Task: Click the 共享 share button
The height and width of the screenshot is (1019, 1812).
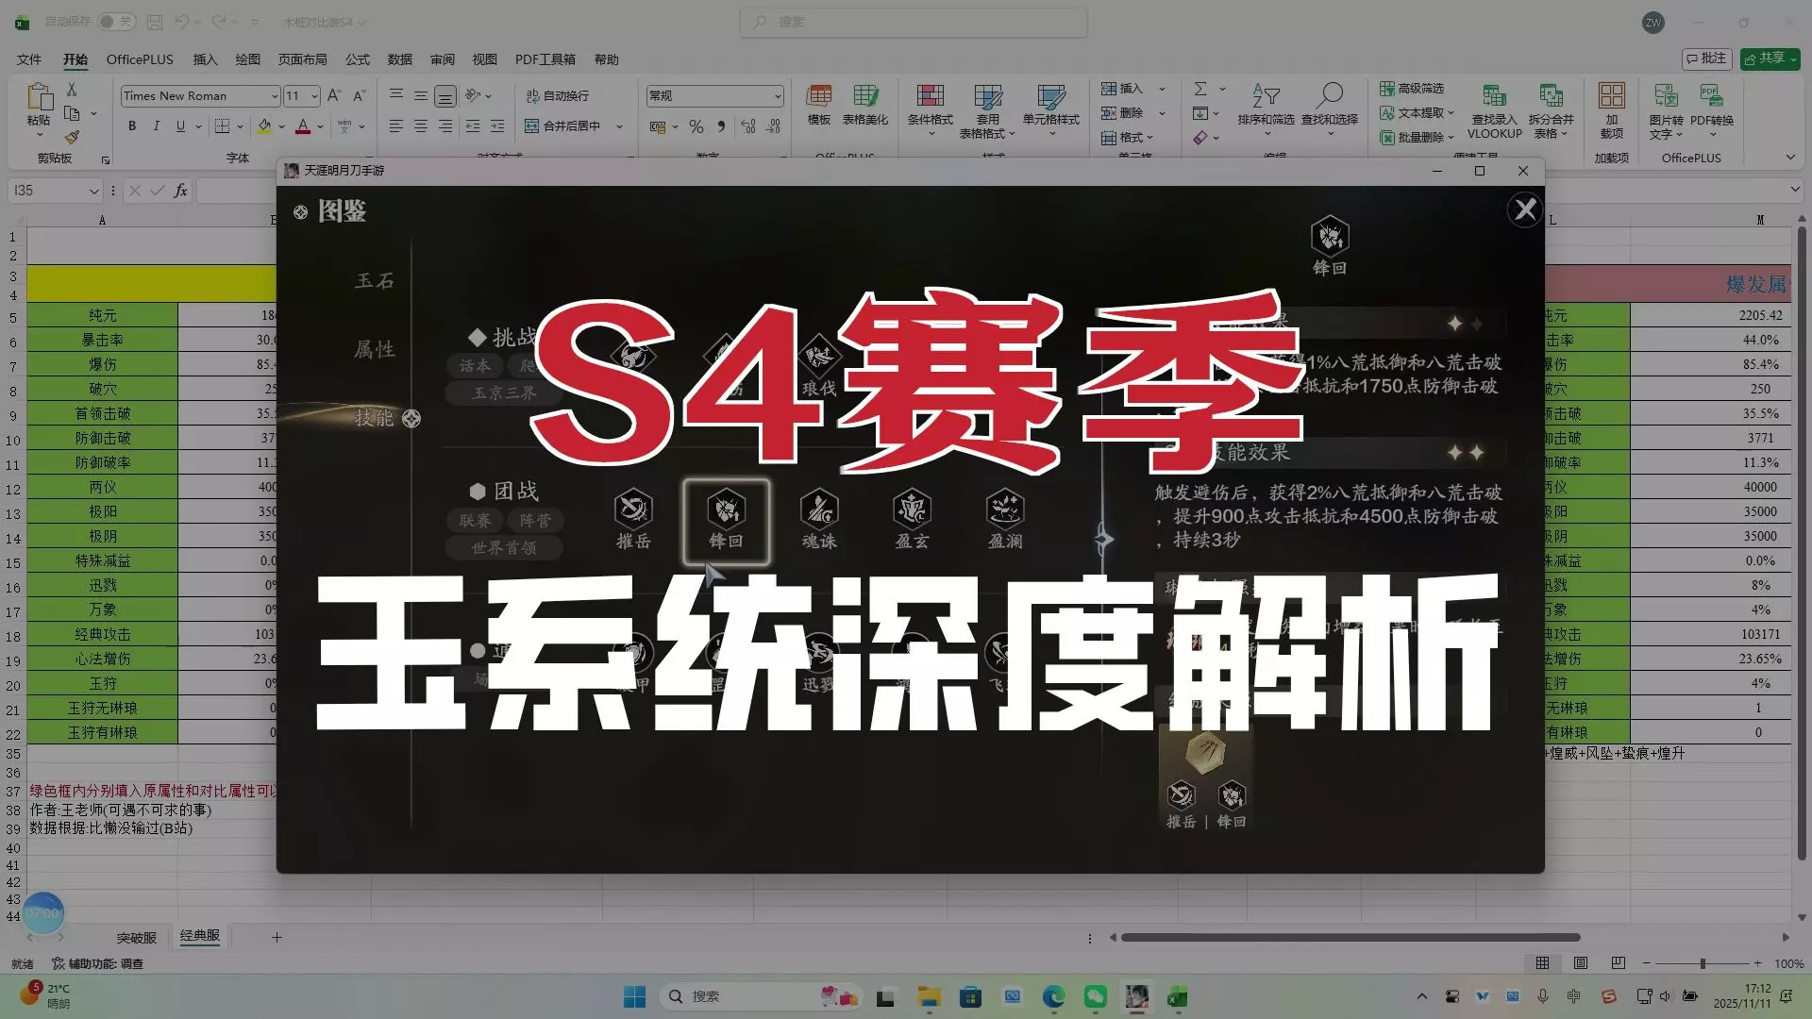Action: coord(1770,58)
